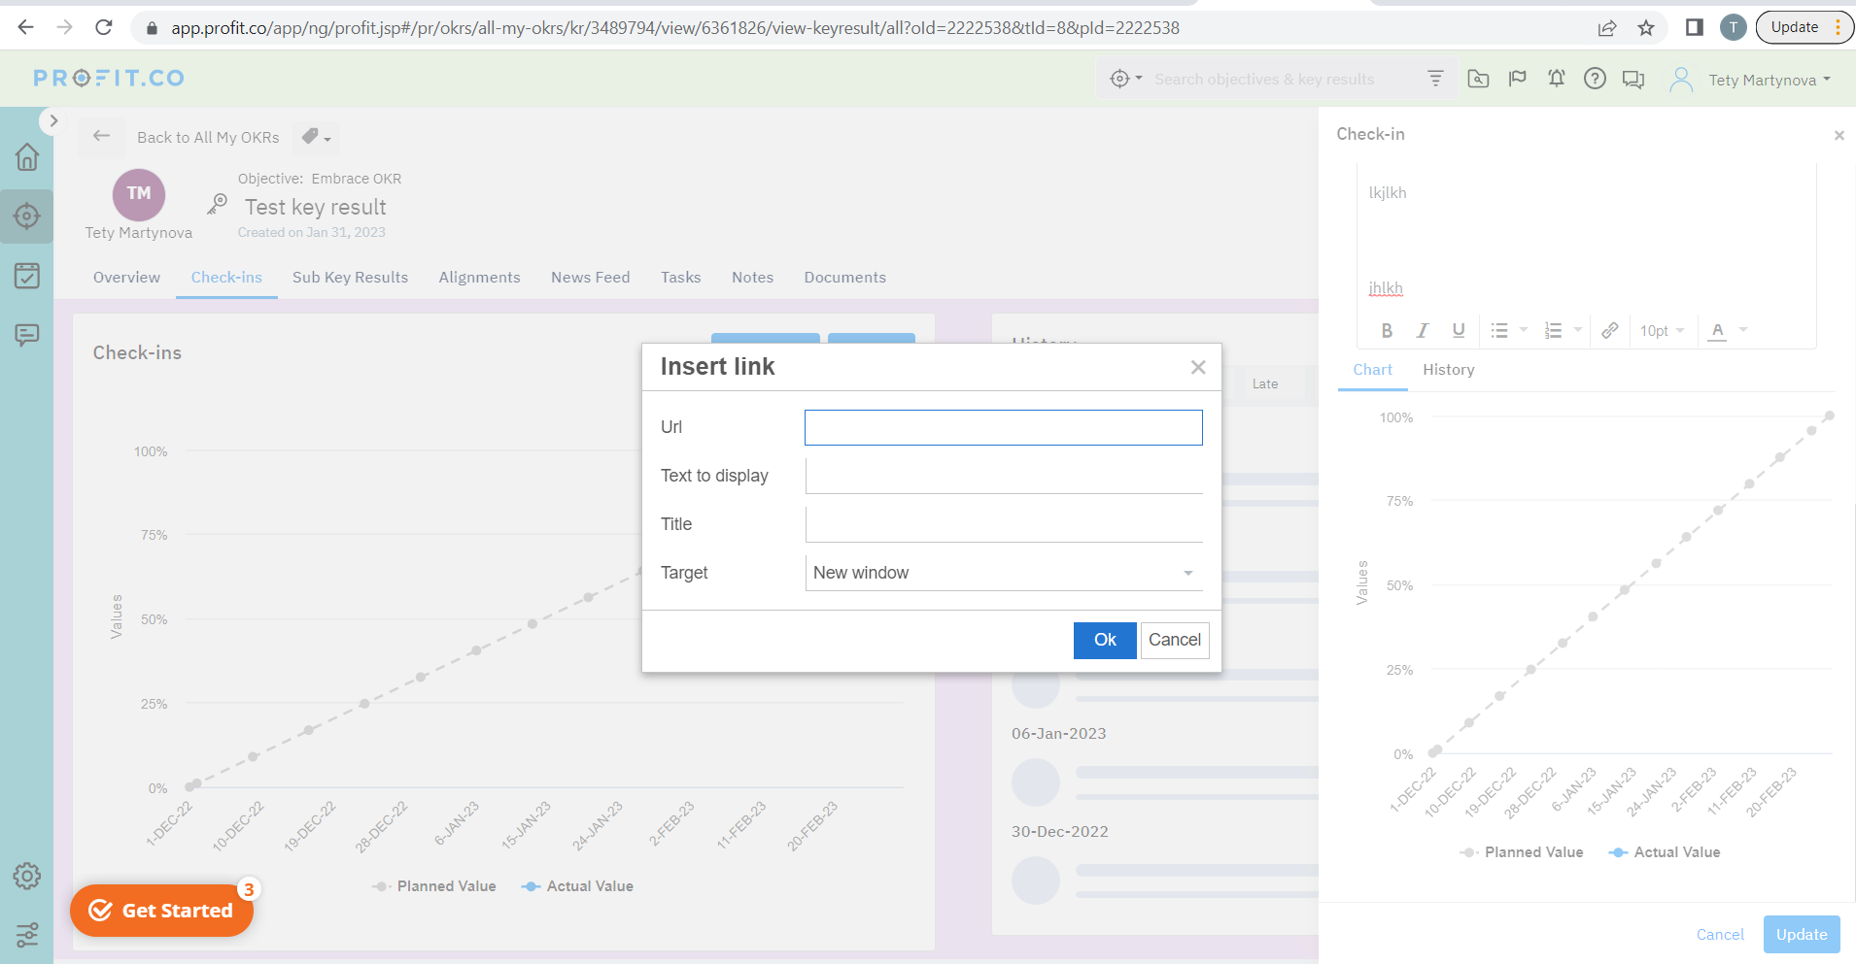Toggle bullet list in Check-in editor
This screenshot has height=964, width=1856.
[1499, 331]
